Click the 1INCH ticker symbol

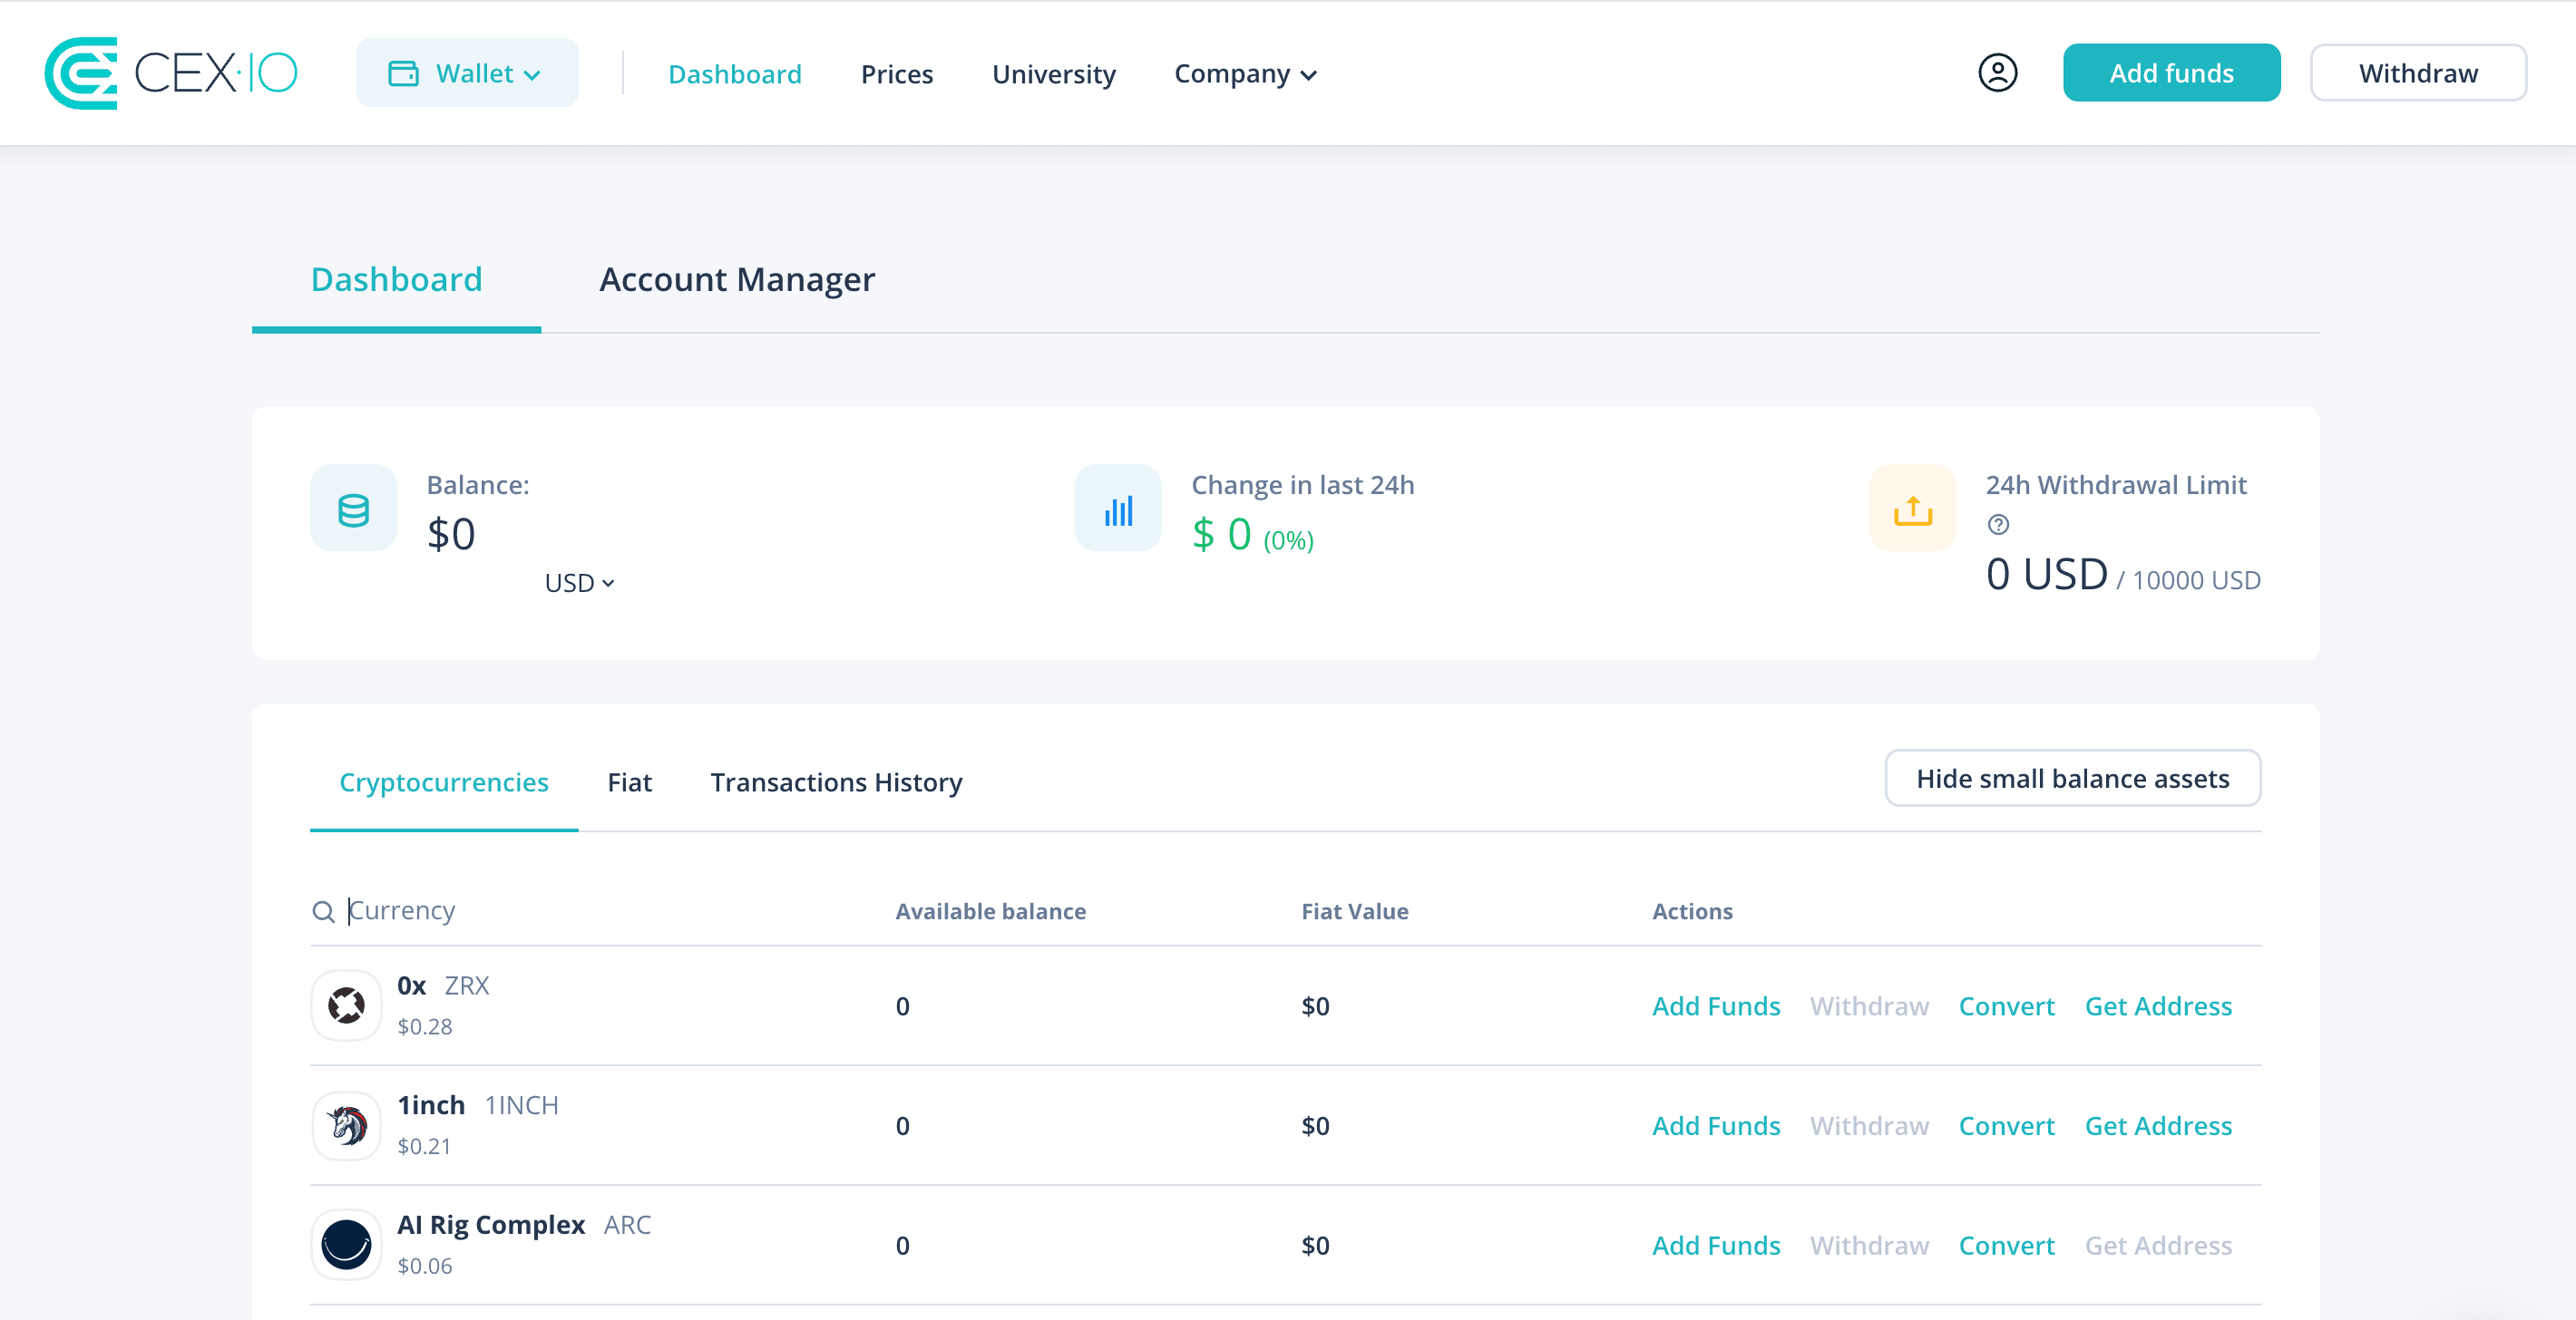[521, 1105]
